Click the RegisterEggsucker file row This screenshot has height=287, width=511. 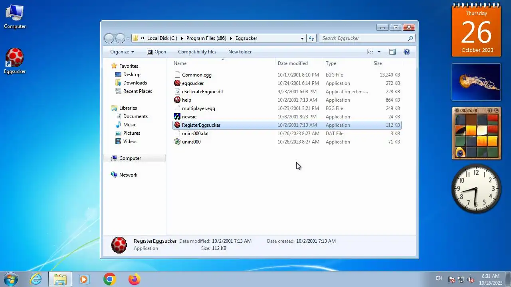coord(287,125)
